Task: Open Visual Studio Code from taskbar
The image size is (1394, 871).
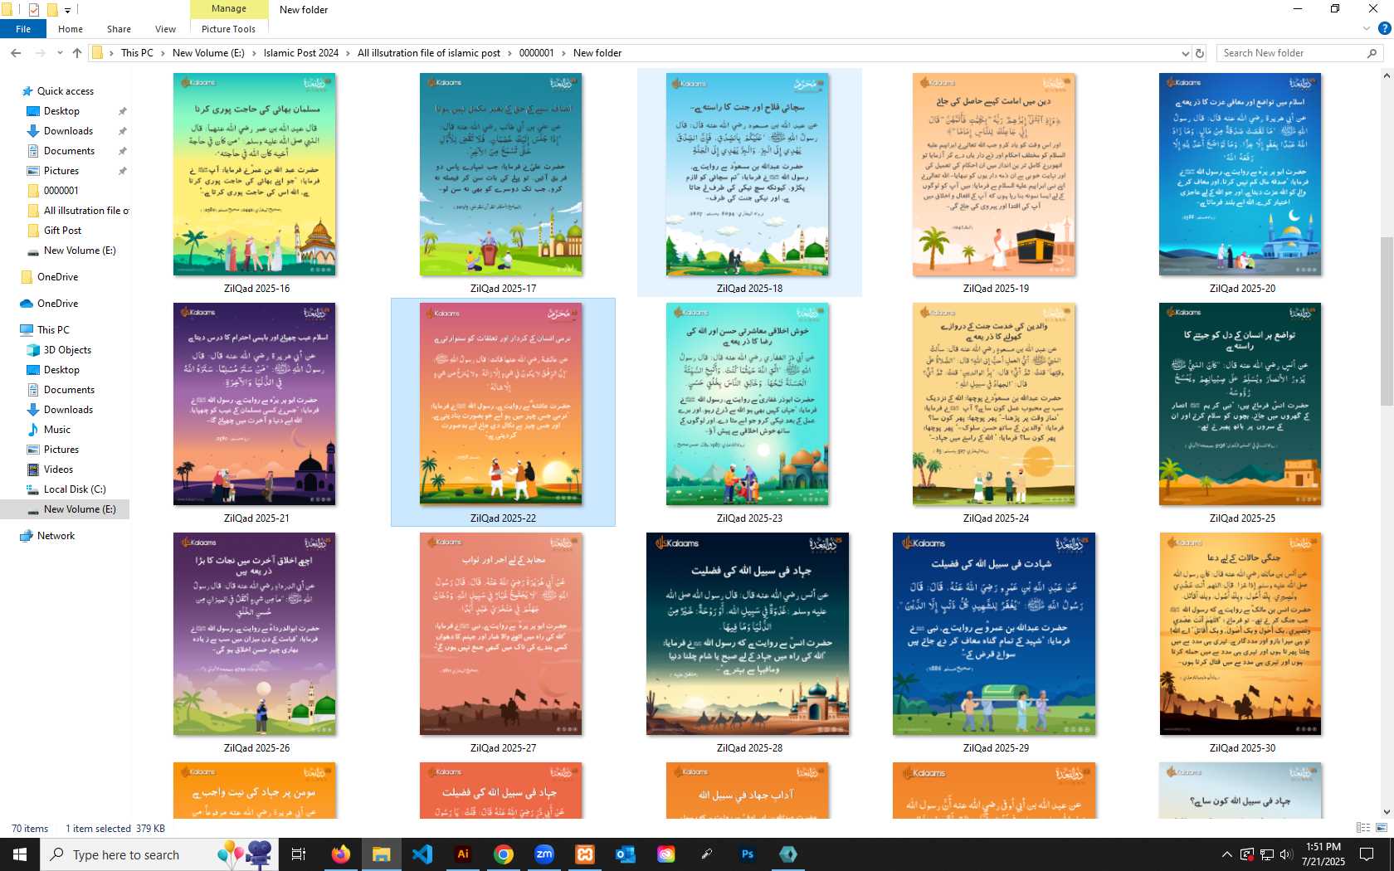Action: tap(422, 854)
